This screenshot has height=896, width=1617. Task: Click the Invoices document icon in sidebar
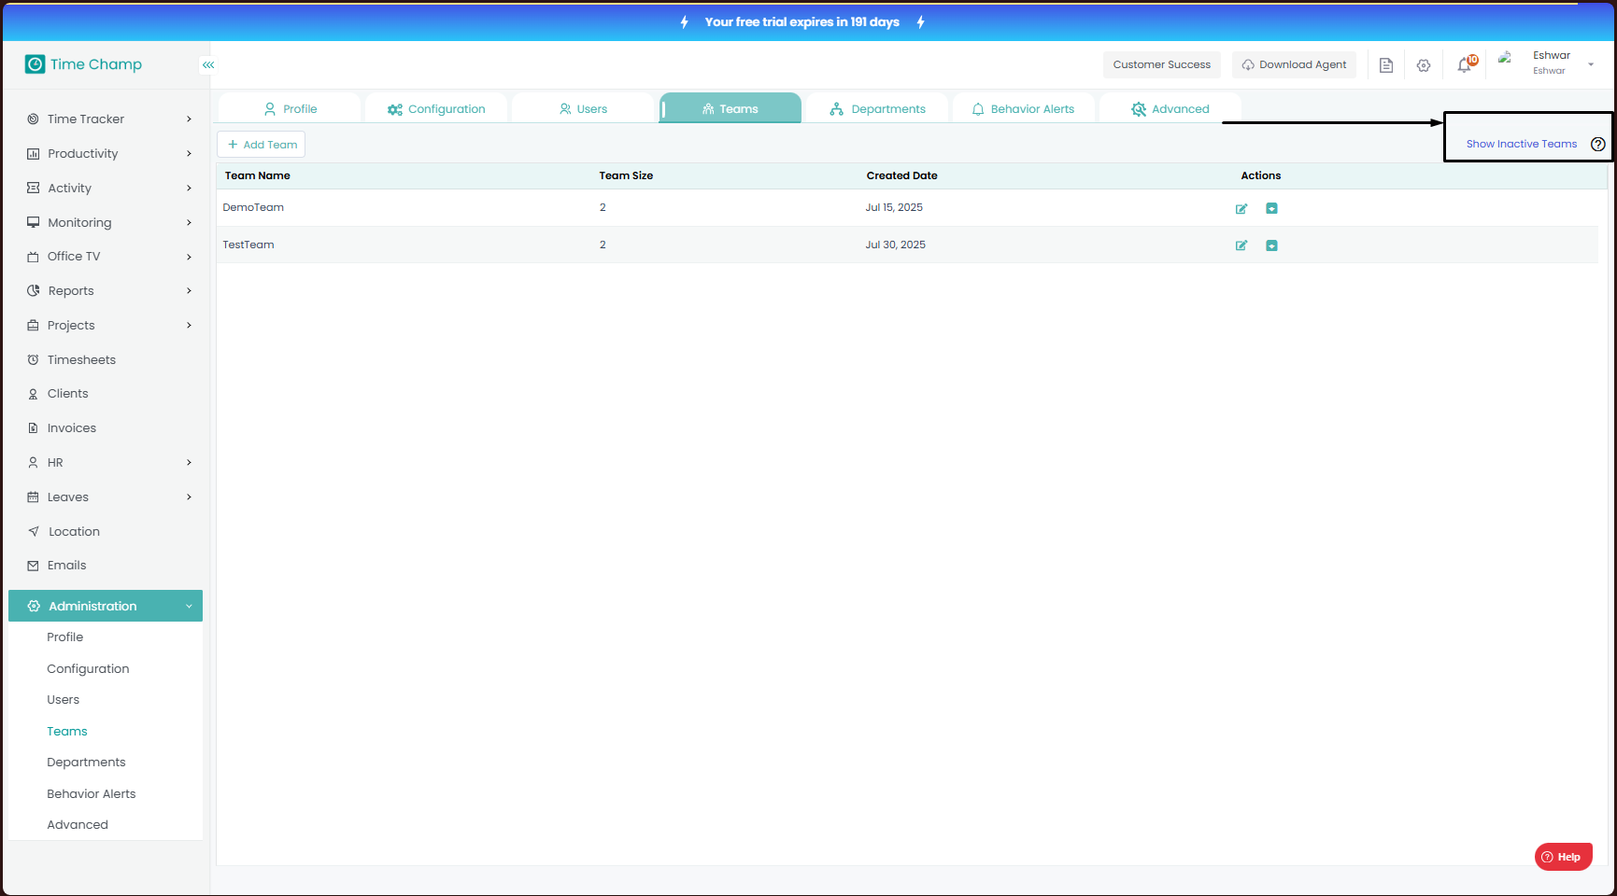(x=33, y=428)
